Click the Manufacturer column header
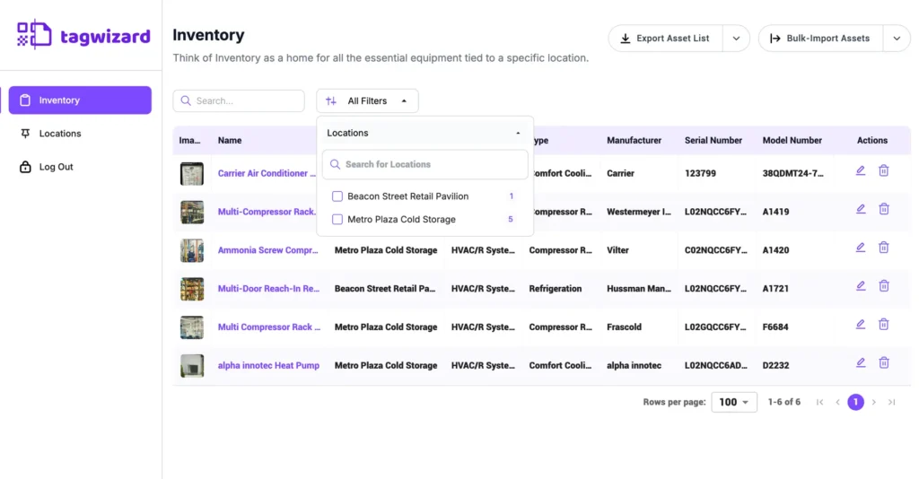The height and width of the screenshot is (479, 919). tap(634, 141)
